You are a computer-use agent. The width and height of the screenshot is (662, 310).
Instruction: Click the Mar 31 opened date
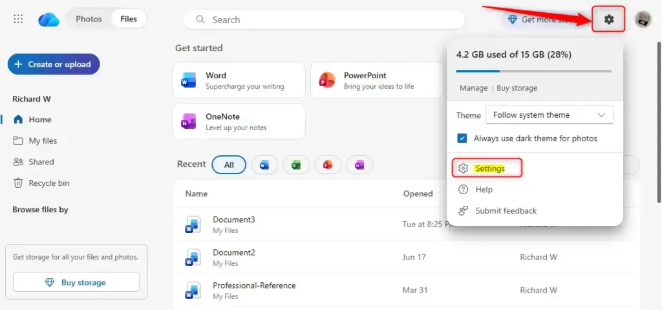[414, 290]
